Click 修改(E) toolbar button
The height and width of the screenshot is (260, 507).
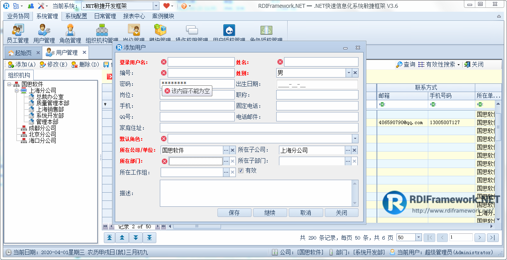(x=54, y=65)
